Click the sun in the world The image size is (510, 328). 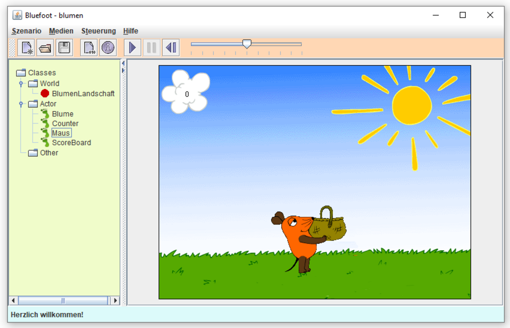[x=411, y=105]
